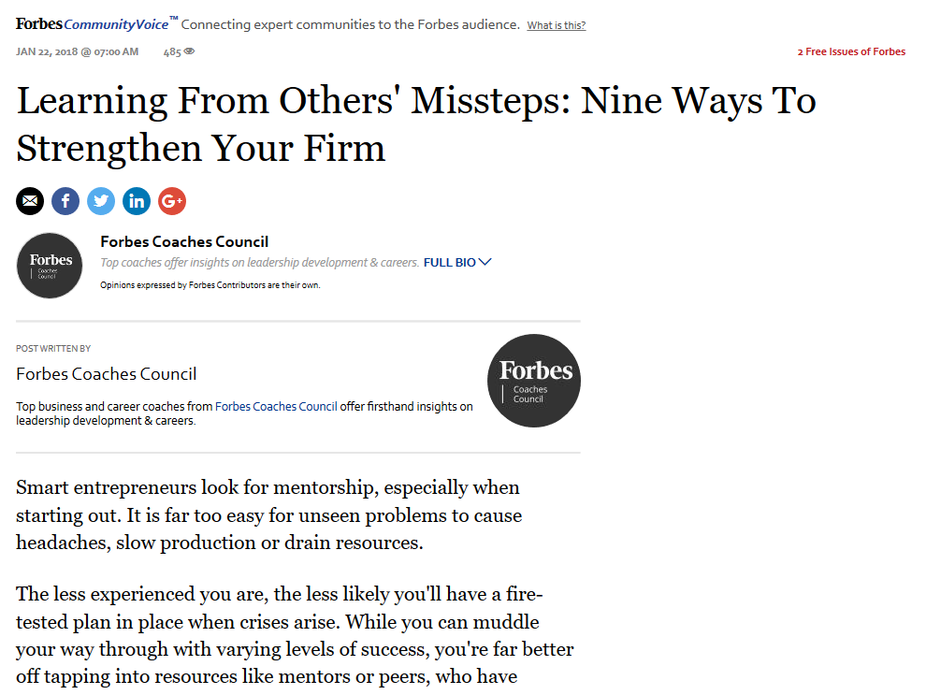Share the article on Google Plus
Image resolution: width=926 pixels, height=695 pixels.
tap(172, 201)
